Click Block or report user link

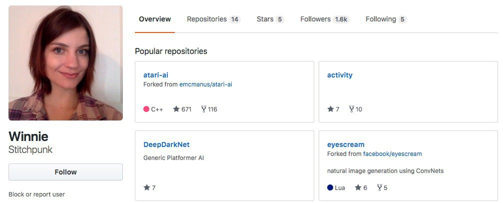(36, 194)
